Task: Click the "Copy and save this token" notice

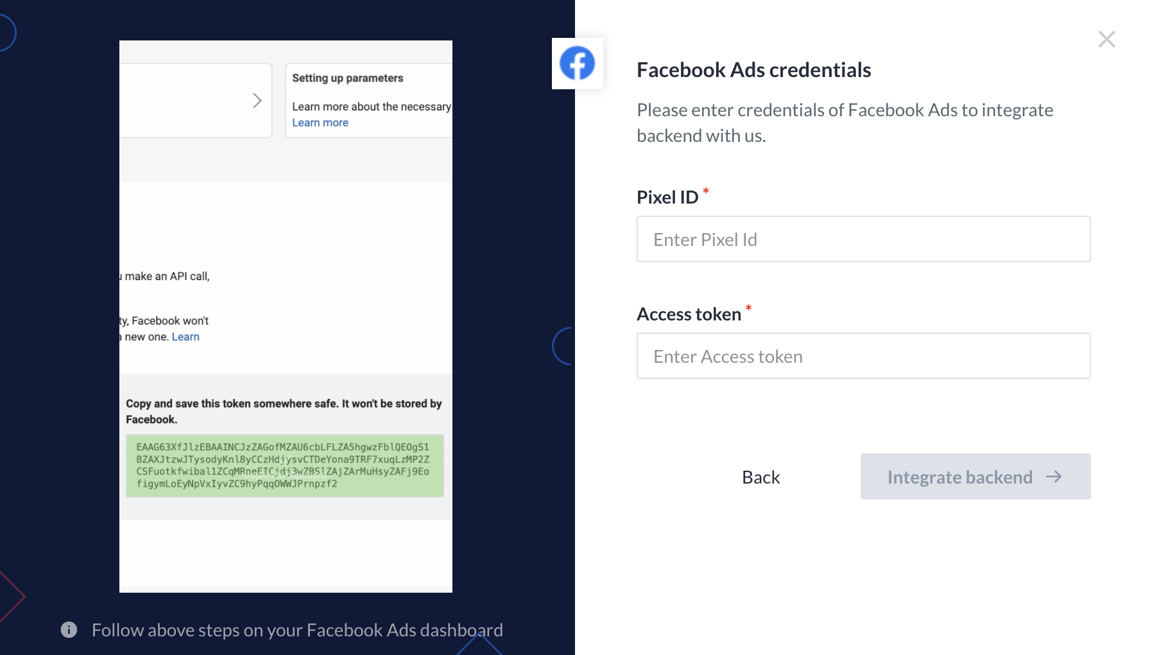Action: click(x=284, y=411)
